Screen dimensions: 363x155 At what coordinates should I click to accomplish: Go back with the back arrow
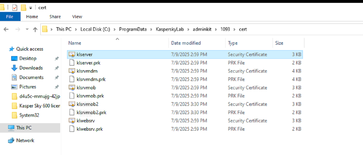pyautogui.click(x=6, y=29)
